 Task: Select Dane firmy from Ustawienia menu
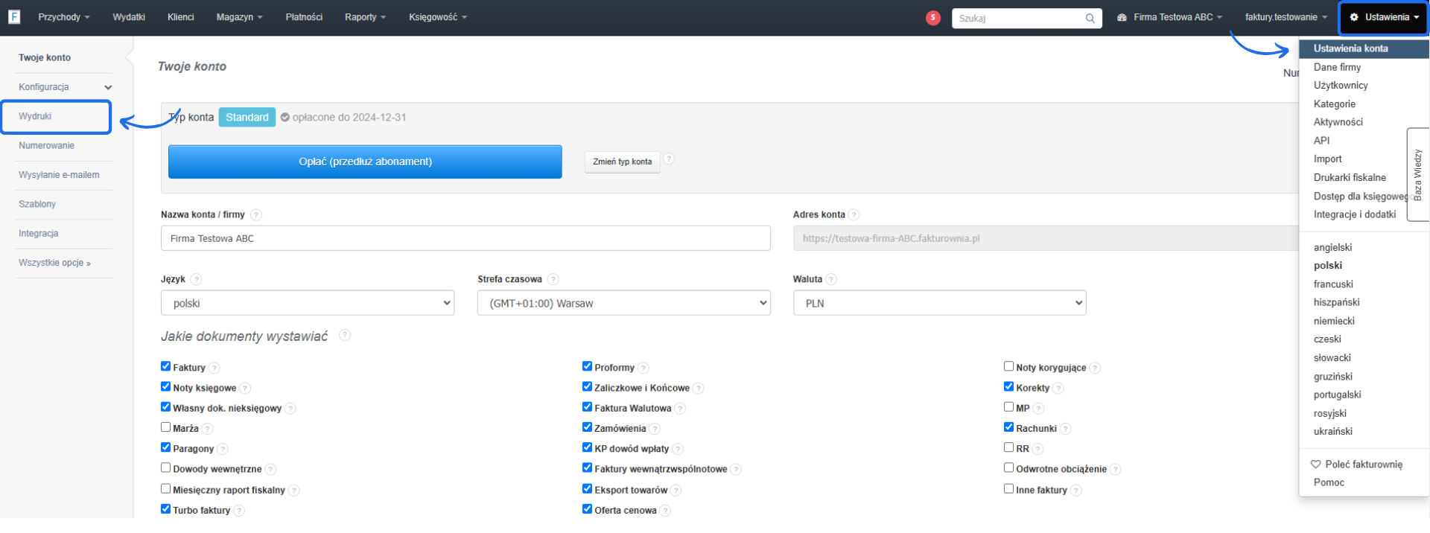1337,67
